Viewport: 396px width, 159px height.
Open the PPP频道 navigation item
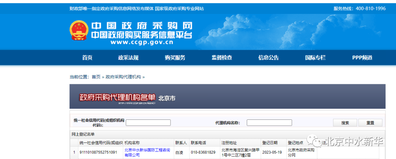click(x=362, y=58)
